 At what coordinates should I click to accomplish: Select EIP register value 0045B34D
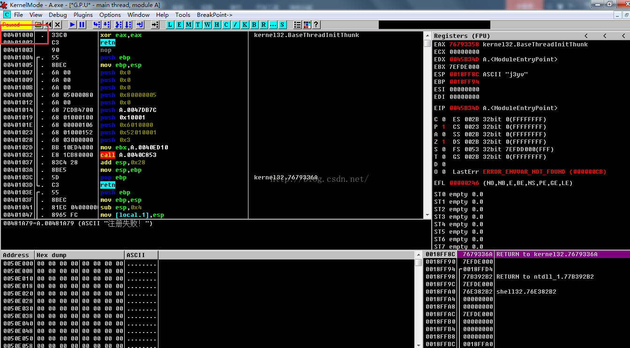point(464,108)
